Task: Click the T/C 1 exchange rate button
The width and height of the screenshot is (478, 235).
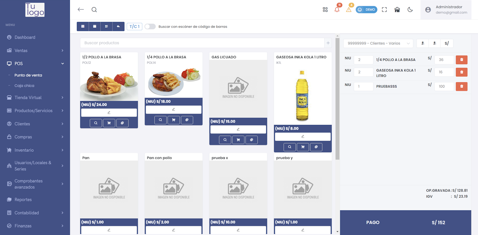Action: 134,26
